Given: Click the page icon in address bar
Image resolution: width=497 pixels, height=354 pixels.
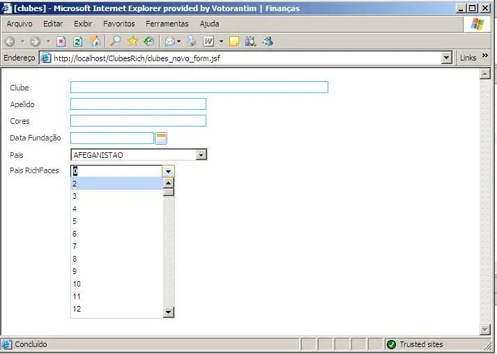Looking at the screenshot, I should (x=46, y=58).
